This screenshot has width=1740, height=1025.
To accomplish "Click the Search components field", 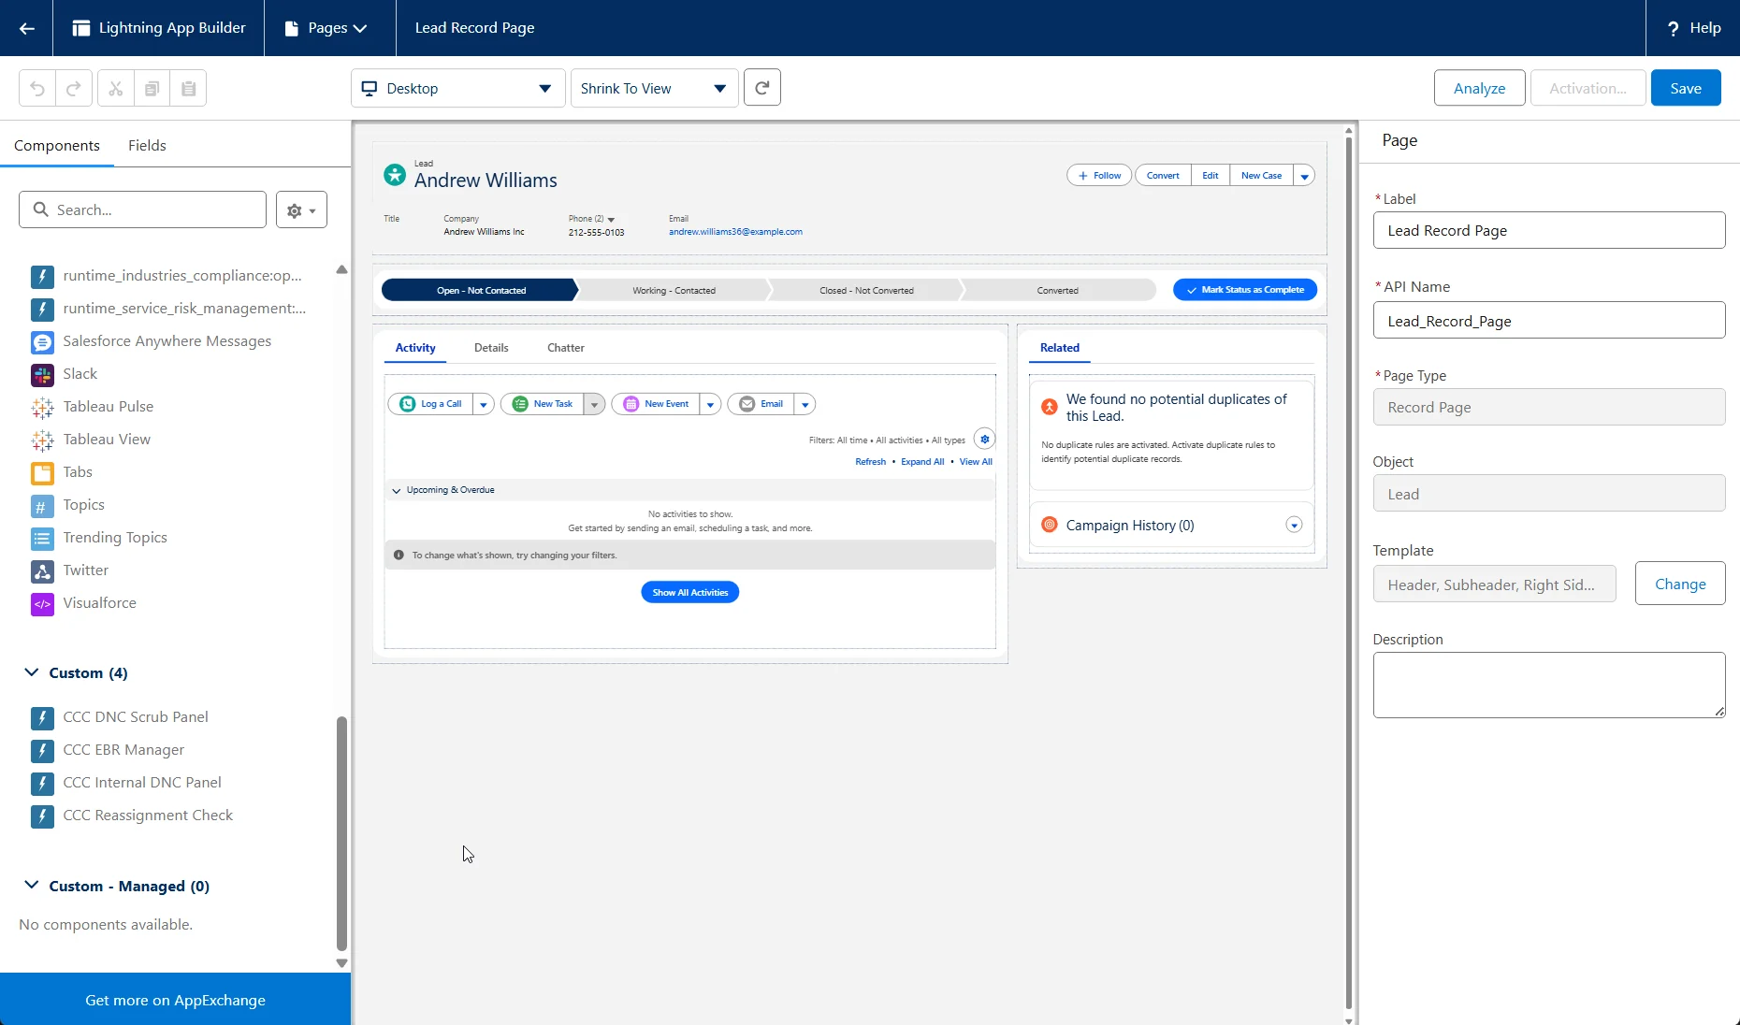I will coord(142,210).
